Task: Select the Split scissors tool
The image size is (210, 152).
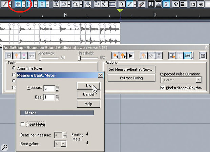Action: (x=56, y=4)
